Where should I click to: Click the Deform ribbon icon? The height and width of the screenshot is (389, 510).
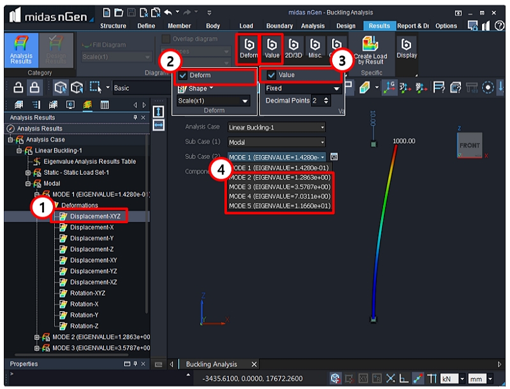249,48
